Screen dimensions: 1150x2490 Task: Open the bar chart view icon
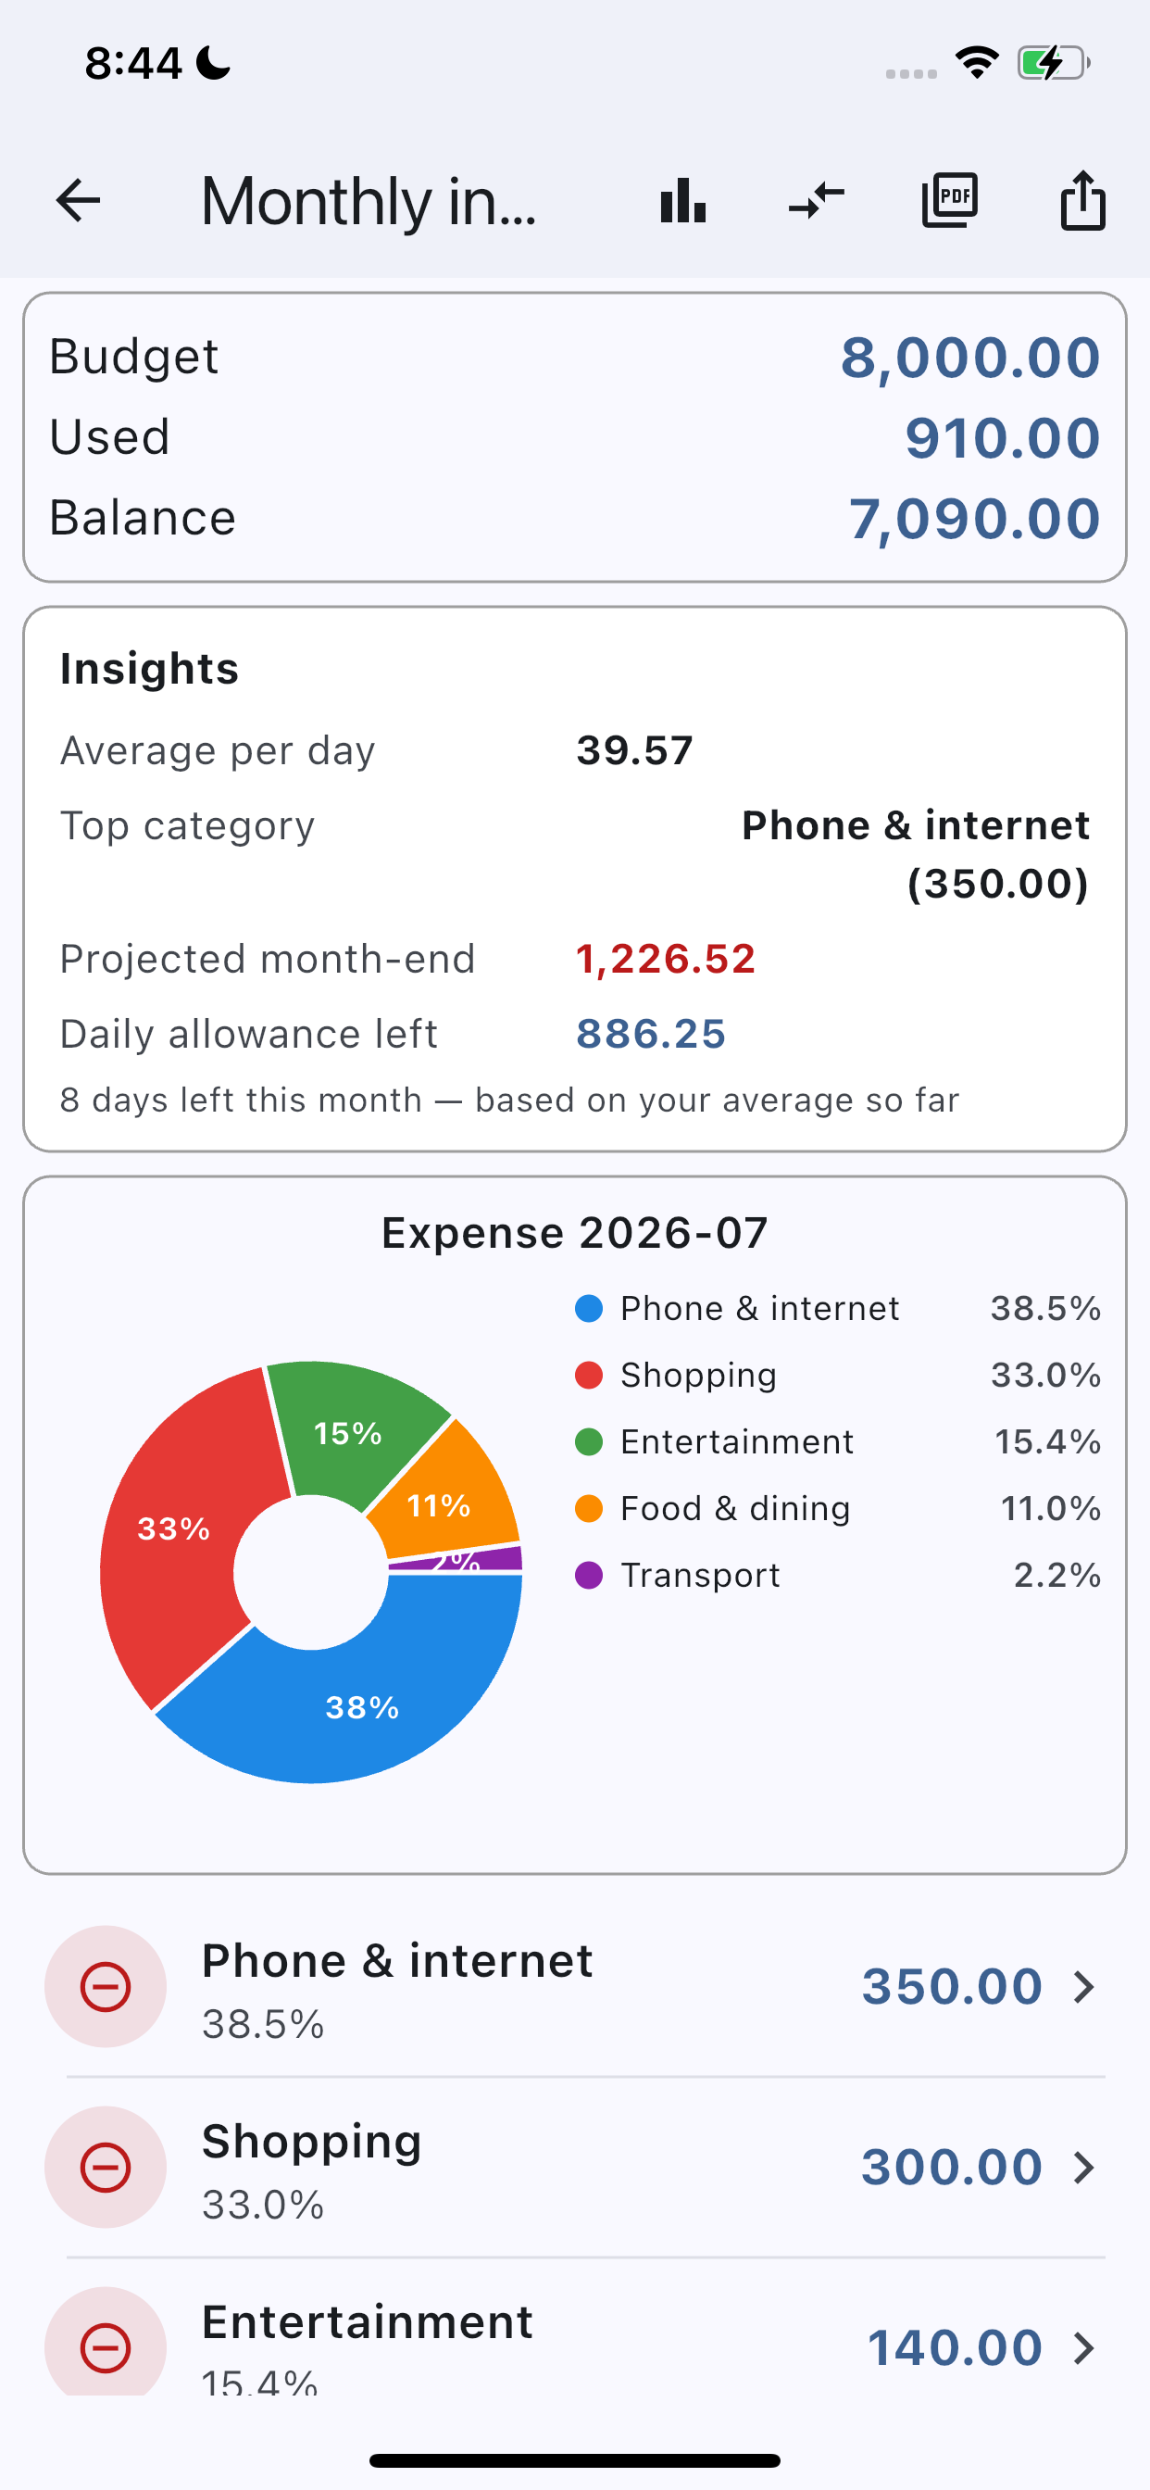pyautogui.click(x=683, y=201)
